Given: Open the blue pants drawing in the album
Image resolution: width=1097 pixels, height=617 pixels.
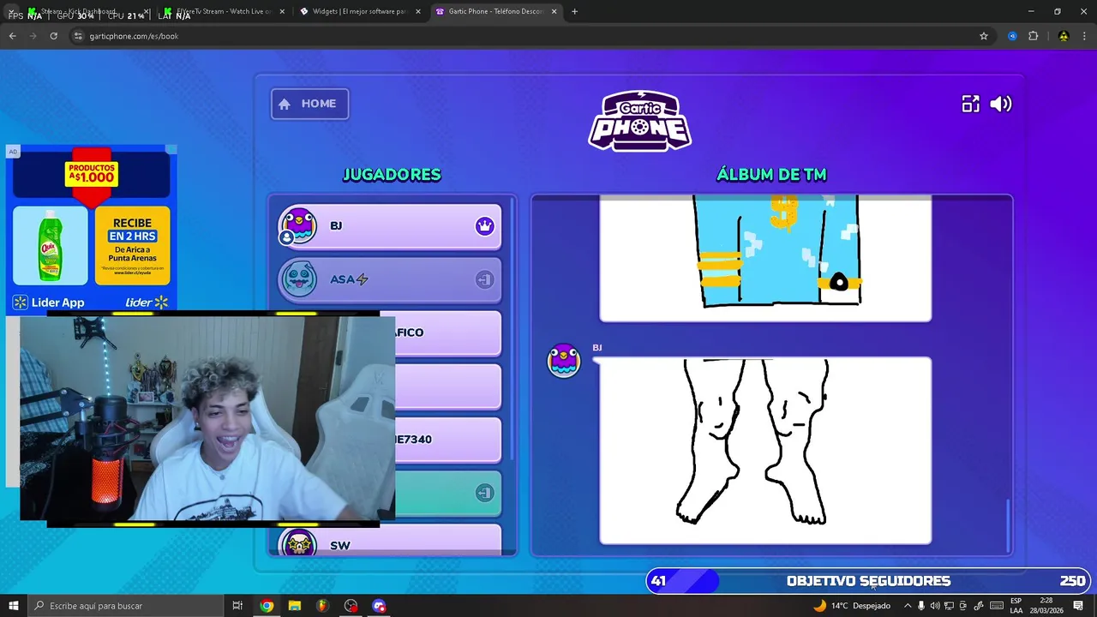Looking at the screenshot, I should click(x=765, y=259).
